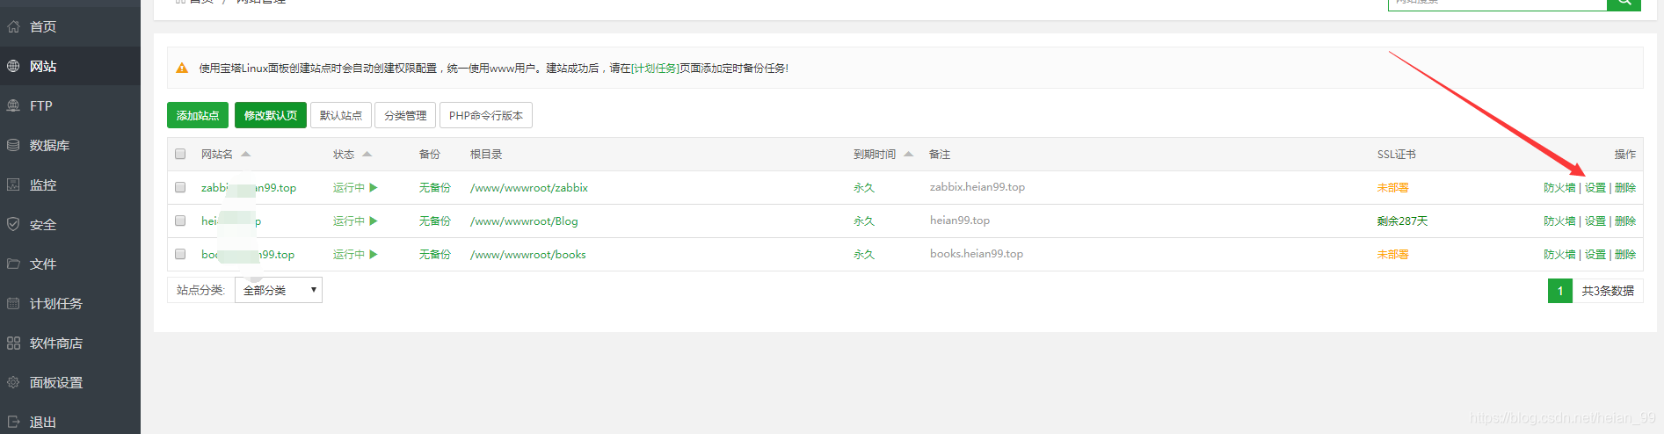The width and height of the screenshot is (1664, 434).
Task: Check the zabbix site row checkbox
Action: [x=180, y=187]
